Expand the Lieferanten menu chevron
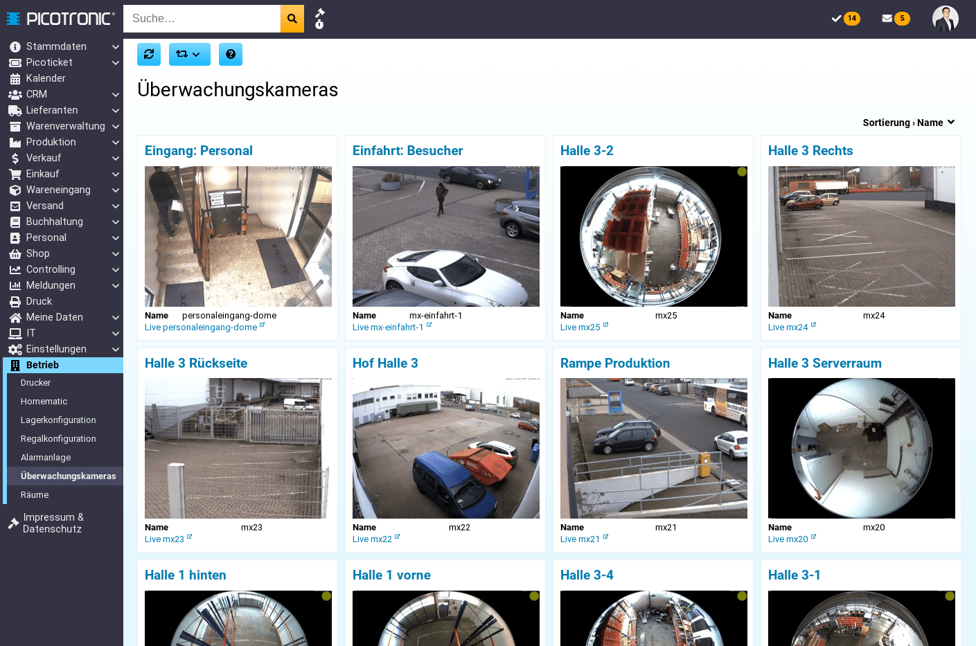This screenshot has height=646, width=976. coord(116,110)
